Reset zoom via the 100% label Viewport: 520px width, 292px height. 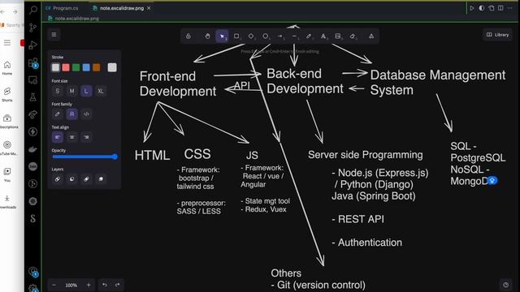click(71, 285)
